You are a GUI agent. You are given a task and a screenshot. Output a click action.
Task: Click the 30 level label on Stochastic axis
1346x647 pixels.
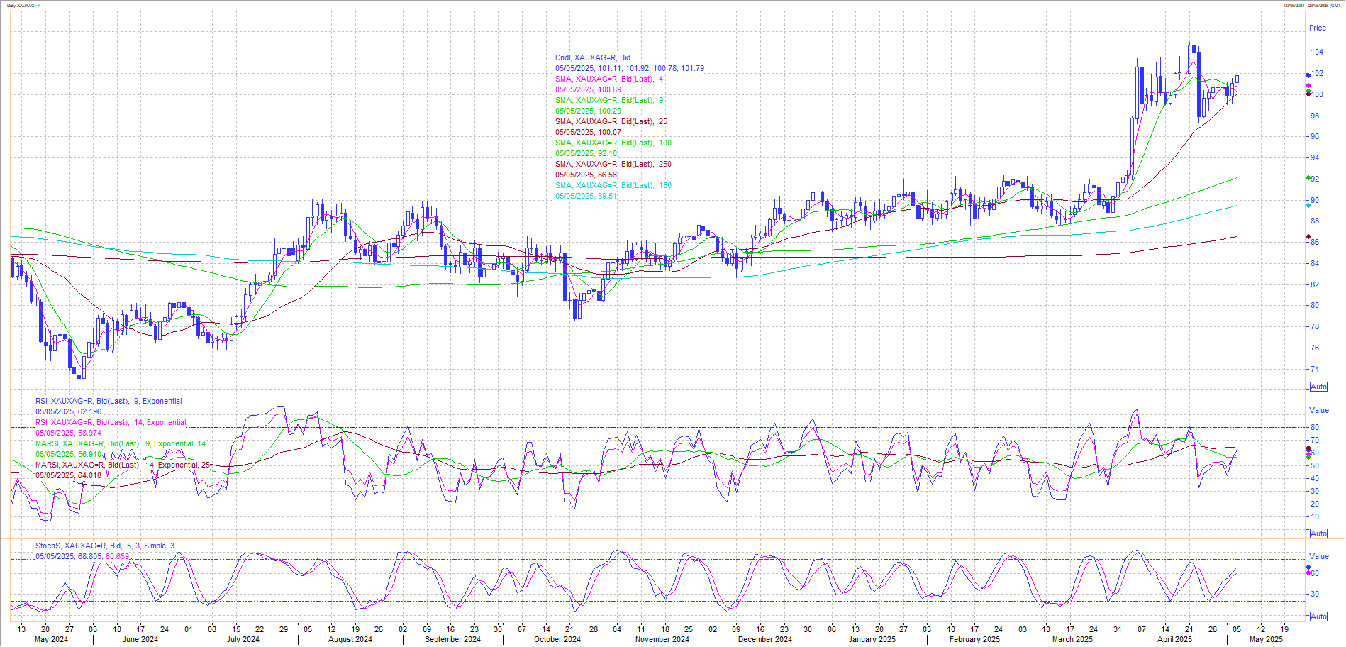[x=1315, y=595]
